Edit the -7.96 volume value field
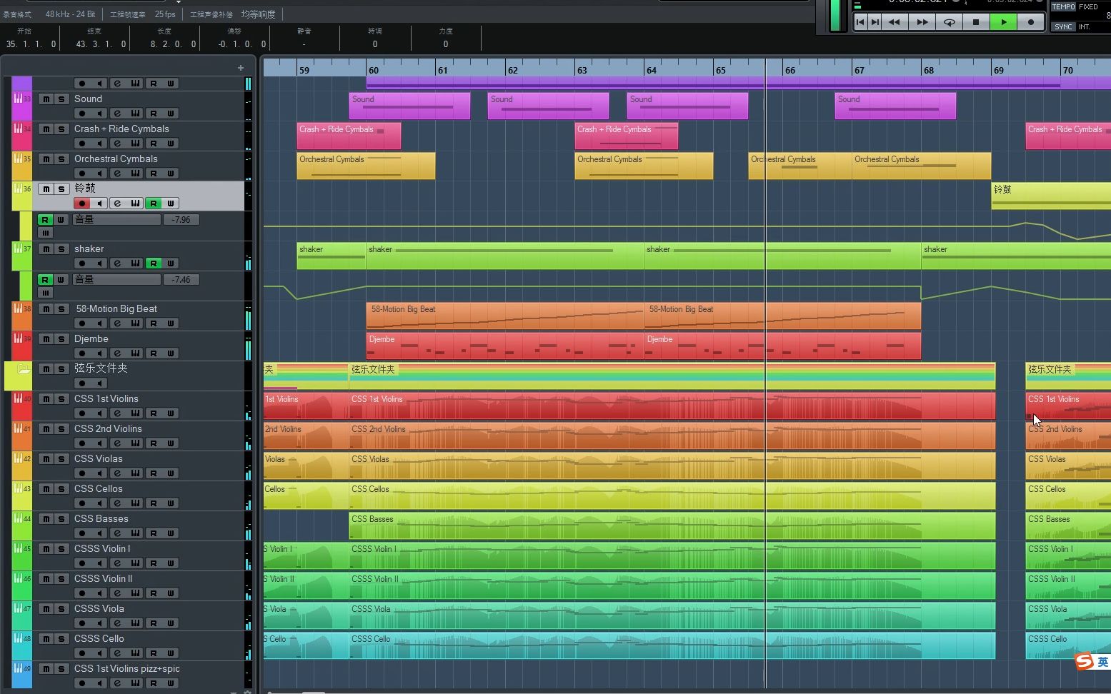The image size is (1111, 694). 181,220
